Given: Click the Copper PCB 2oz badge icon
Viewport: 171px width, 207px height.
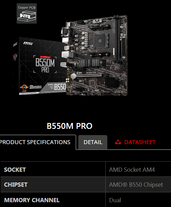Looking at the screenshot, I should coord(27,14).
